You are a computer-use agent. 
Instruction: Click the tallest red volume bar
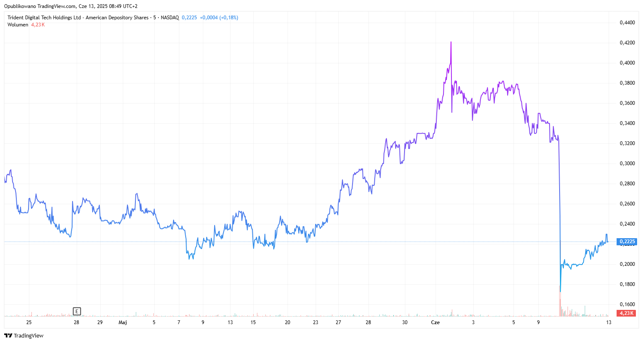[x=560, y=302]
